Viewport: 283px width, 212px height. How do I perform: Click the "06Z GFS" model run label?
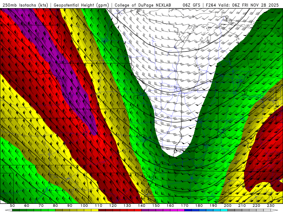click(x=191, y=5)
